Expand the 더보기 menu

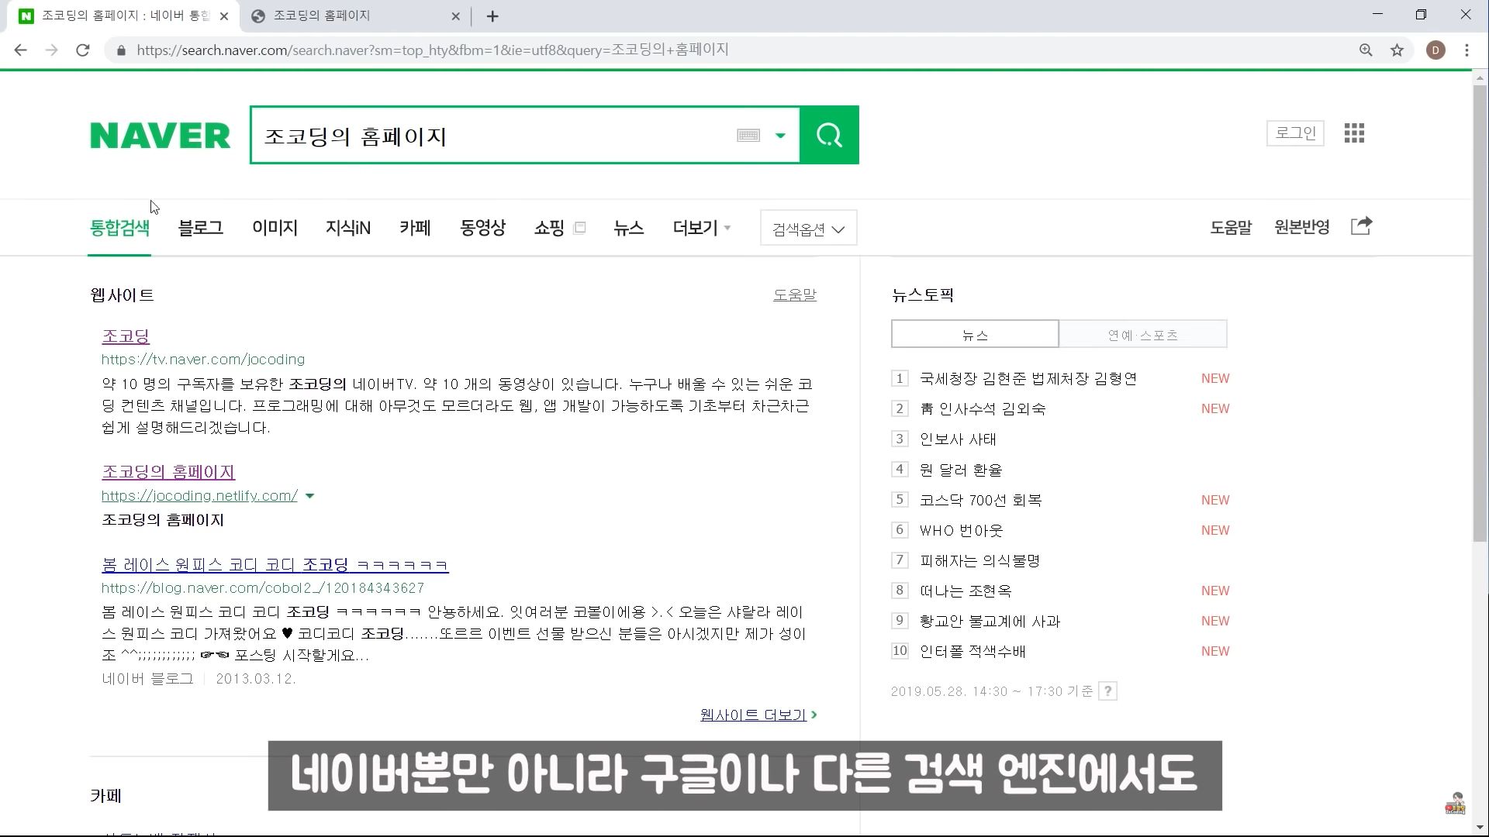point(701,228)
